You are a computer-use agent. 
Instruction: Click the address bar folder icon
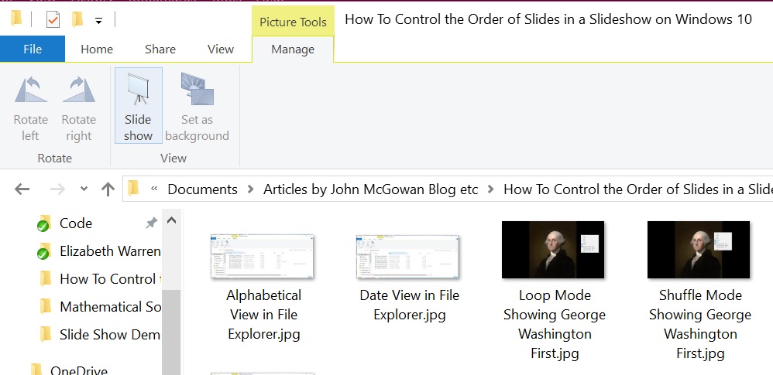[133, 189]
